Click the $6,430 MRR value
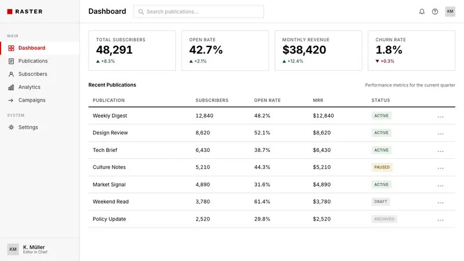 (322, 150)
